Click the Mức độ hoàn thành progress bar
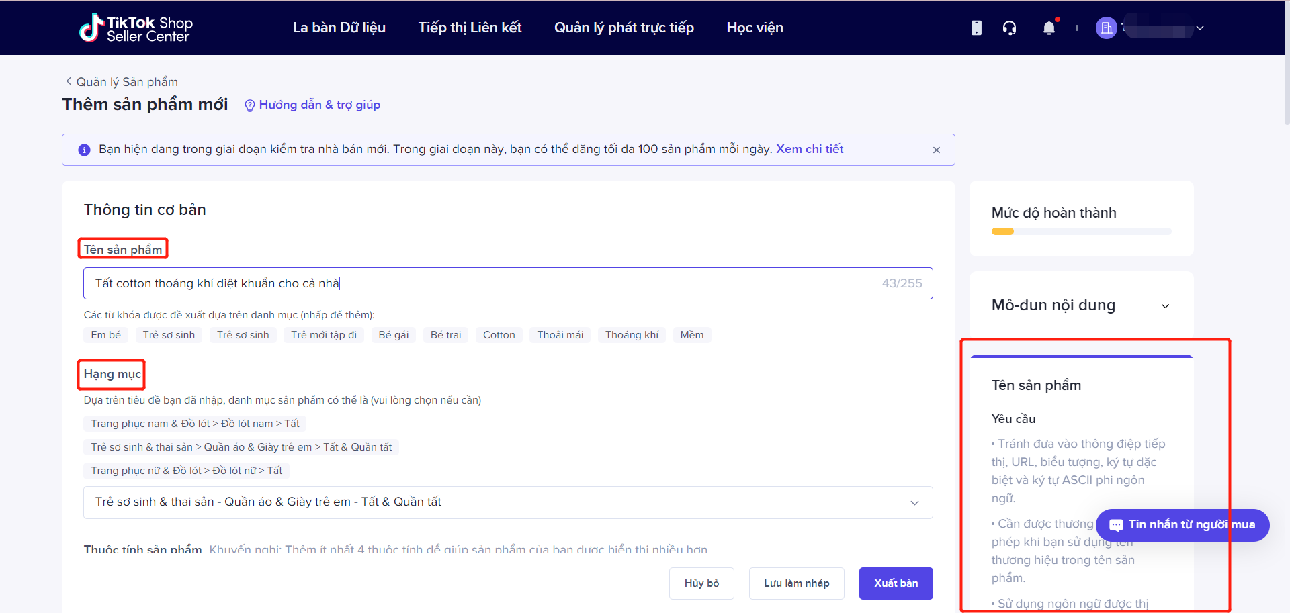 point(1080,231)
